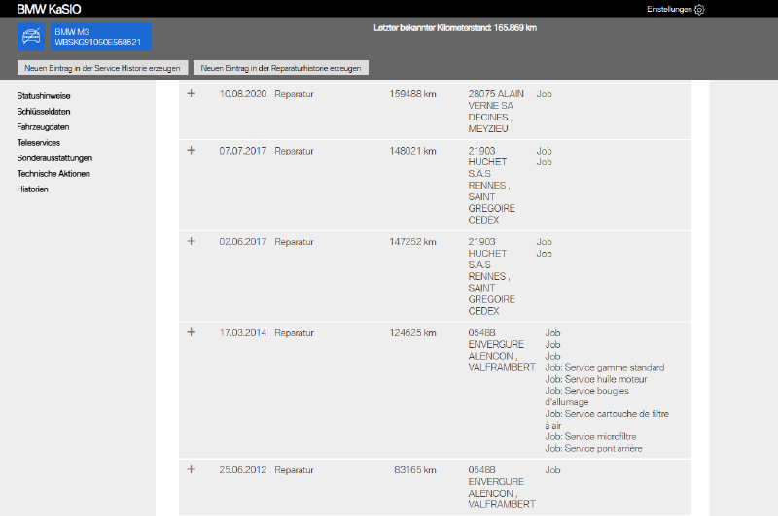Open Teleservices in sidebar
The width and height of the screenshot is (778, 516).
tap(39, 142)
